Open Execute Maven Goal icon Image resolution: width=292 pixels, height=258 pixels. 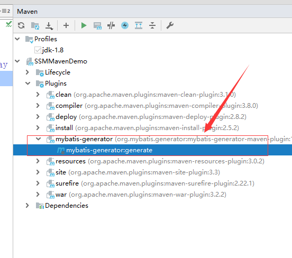pos(97,26)
